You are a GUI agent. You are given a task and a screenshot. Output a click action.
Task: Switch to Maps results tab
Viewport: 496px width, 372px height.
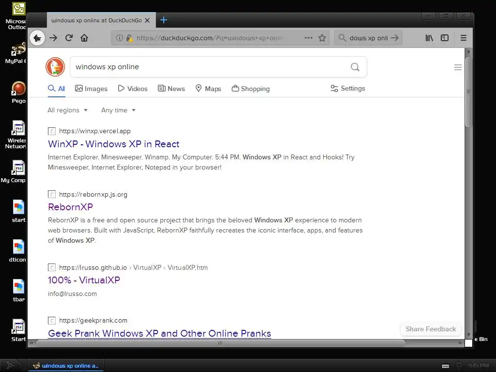point(208,89)
